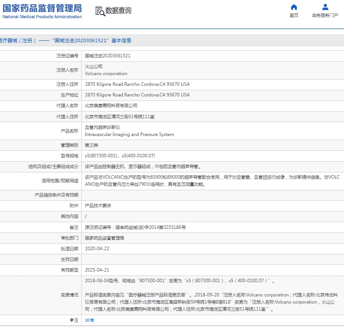Click the 北京市海淀区清河三街51号院111室 address
This screenshot has width=344, height=328.
(x=120, y=116)
